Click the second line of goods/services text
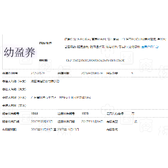Screen dimensions: 168x168 click(111, 47)
